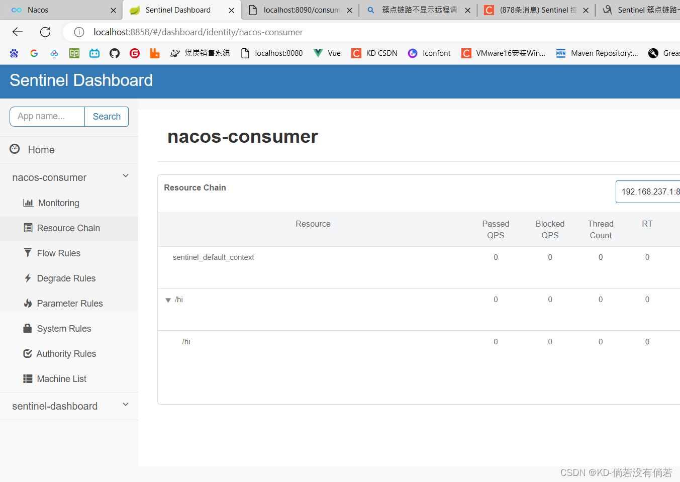Select the sentinel_default_context resource row
This screenshot has width=680, height=482.
click(x=419, y=267)
